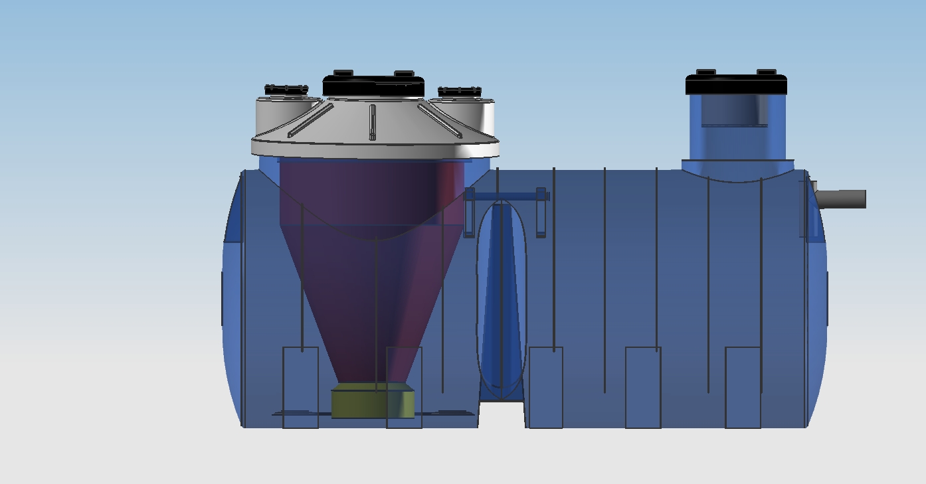The image size is (926, 484).
Task: Click the left rounded end cap of tank
Action: coord(231,299)
